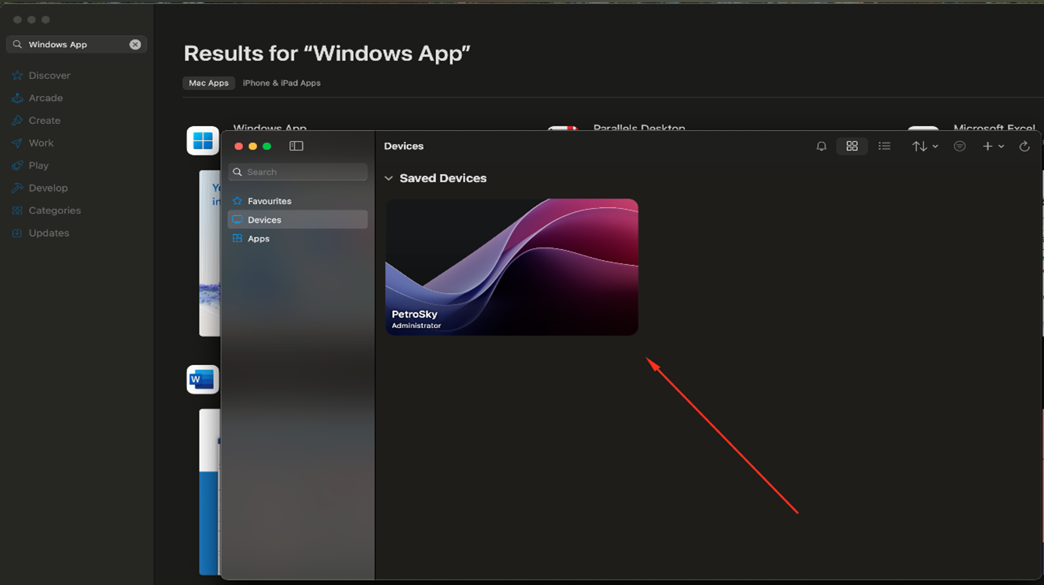
Task: Select Apps in the sidebar
Action: (258, 239)
